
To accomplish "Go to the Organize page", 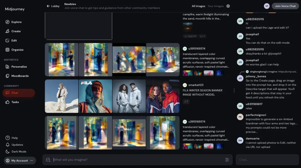I will tap(17, 50).
